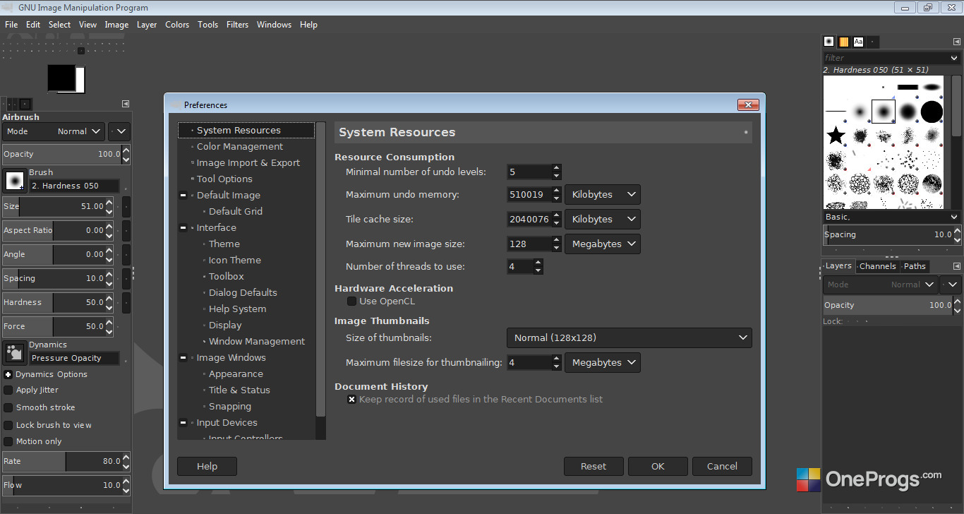Select Theme in preferences tree
The height and width of the screenshot is (514, 964).
pos(224,244)
